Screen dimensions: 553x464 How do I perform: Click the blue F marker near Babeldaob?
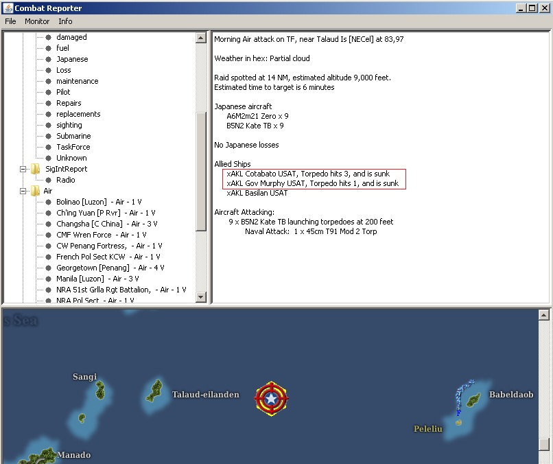458,413
